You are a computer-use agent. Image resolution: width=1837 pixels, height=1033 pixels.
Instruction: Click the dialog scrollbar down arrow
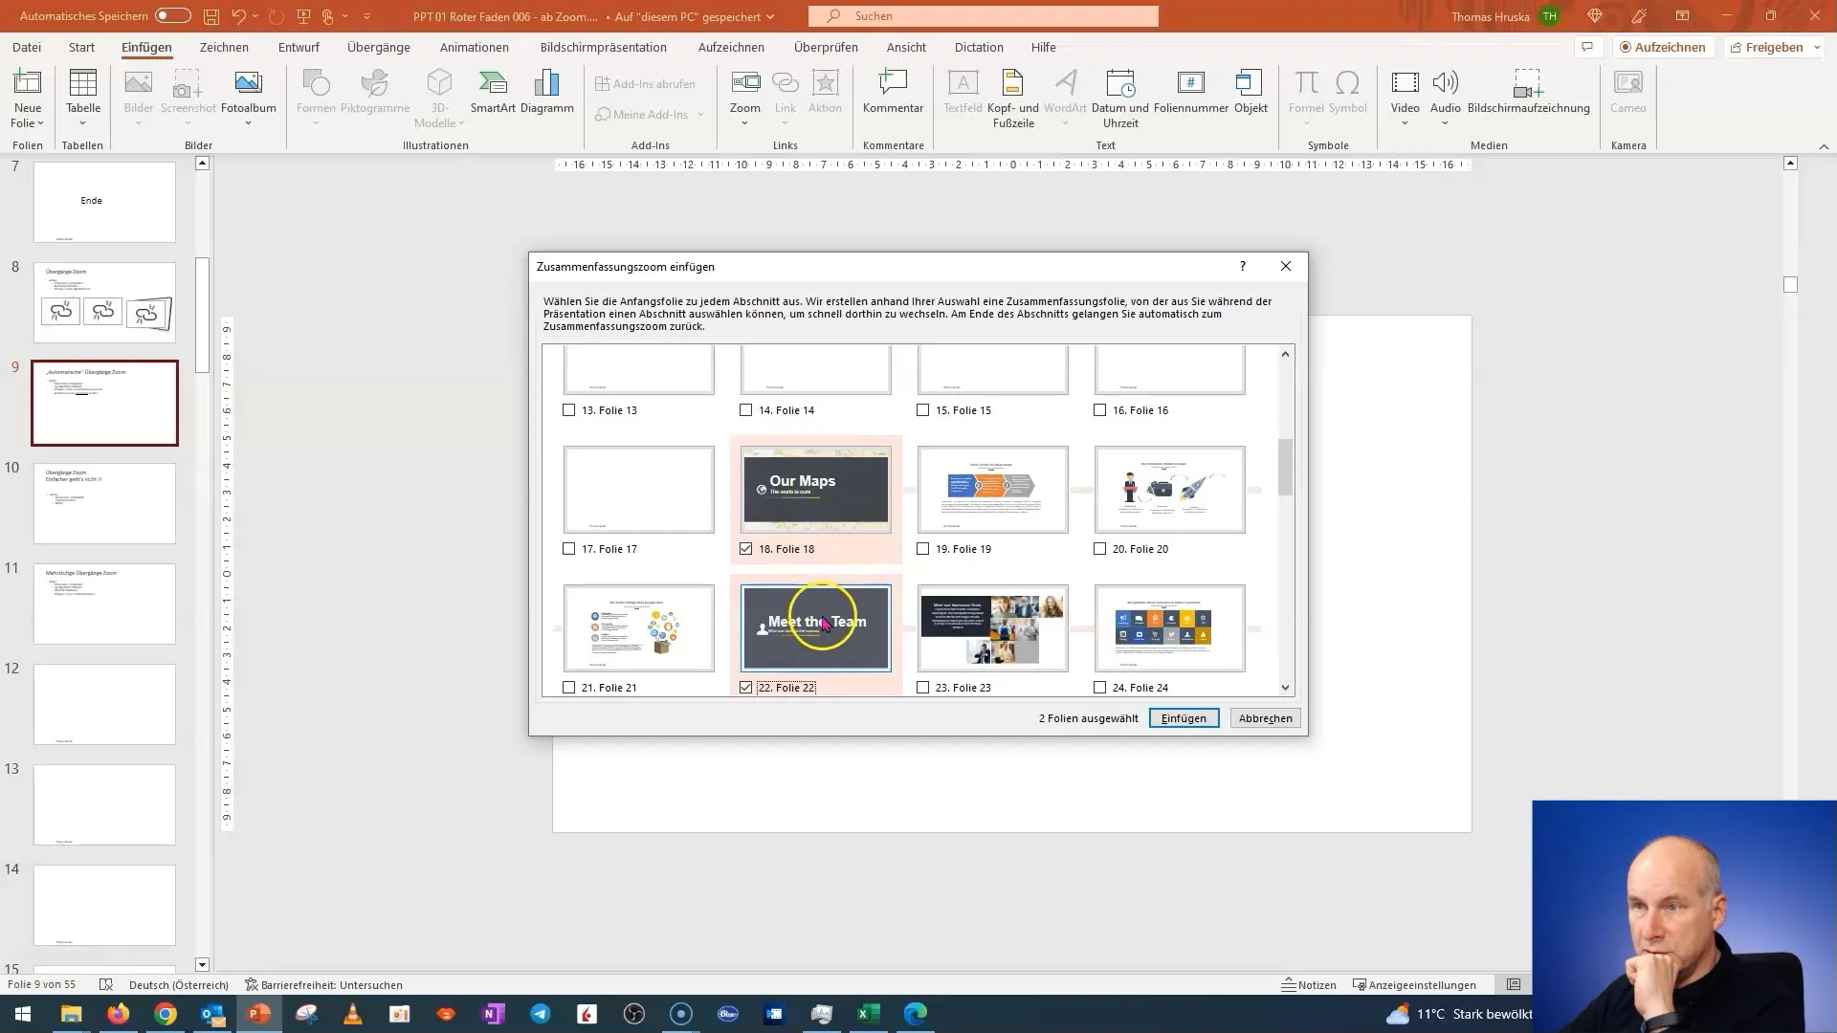coord(1285,687)
